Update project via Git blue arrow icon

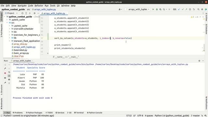(179, 9)
